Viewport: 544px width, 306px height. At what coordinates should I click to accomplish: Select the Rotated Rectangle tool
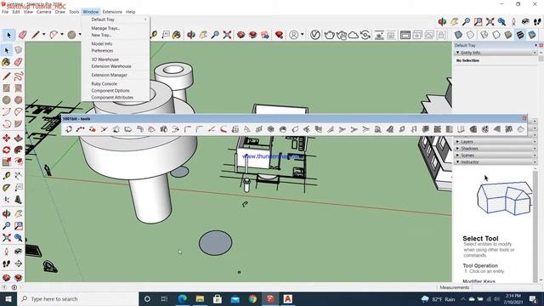(x=19, y=88)
